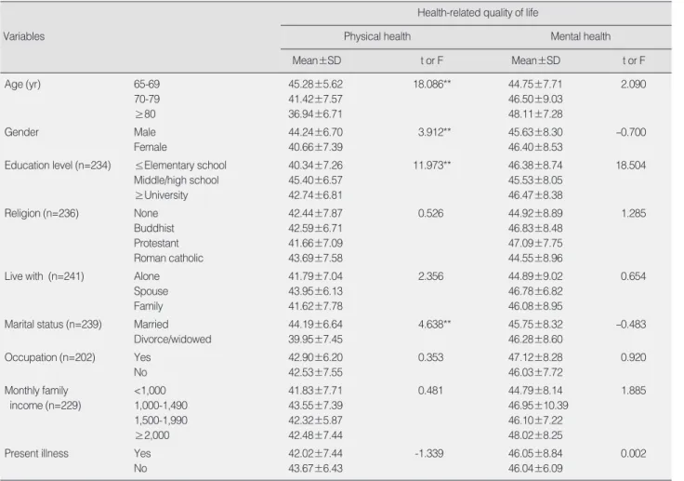Click the value '-1.339'

[429, 453]
